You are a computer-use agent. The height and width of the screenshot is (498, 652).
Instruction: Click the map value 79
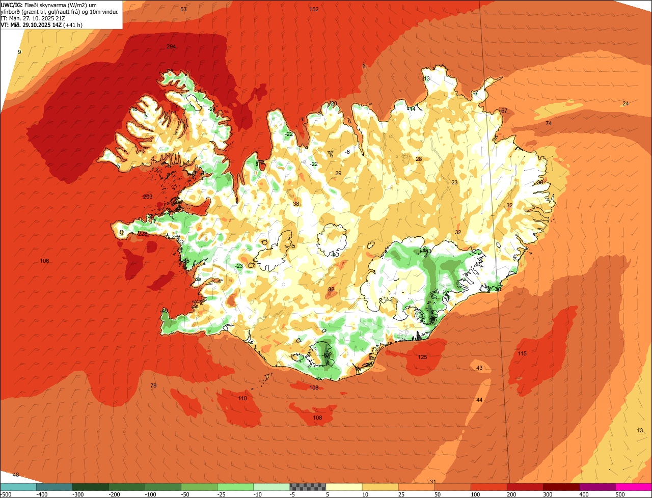click(x=153, y=385)
